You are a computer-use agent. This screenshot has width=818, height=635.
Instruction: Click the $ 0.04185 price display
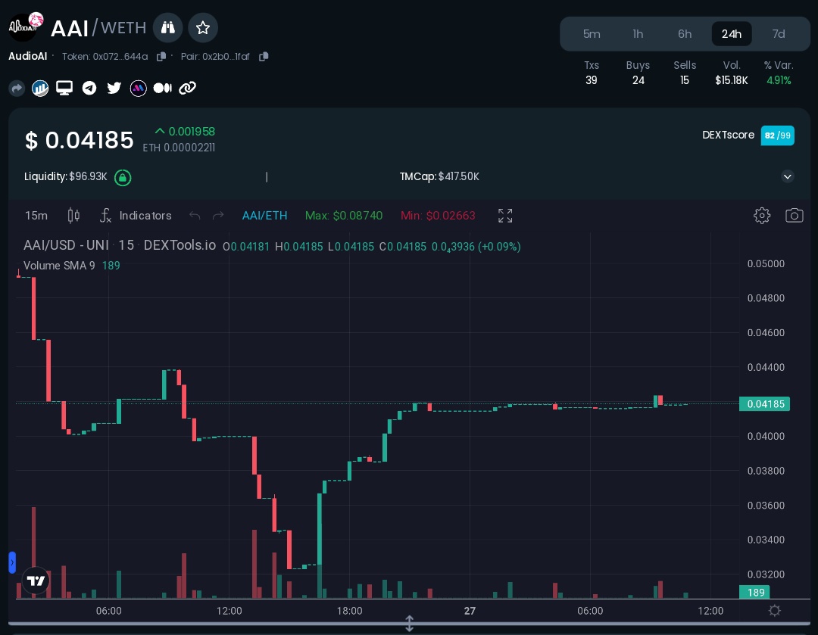pos(80,140)
